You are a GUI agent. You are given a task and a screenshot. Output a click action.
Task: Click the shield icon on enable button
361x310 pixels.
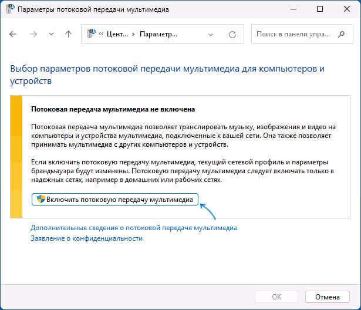(x=41, y=199)
